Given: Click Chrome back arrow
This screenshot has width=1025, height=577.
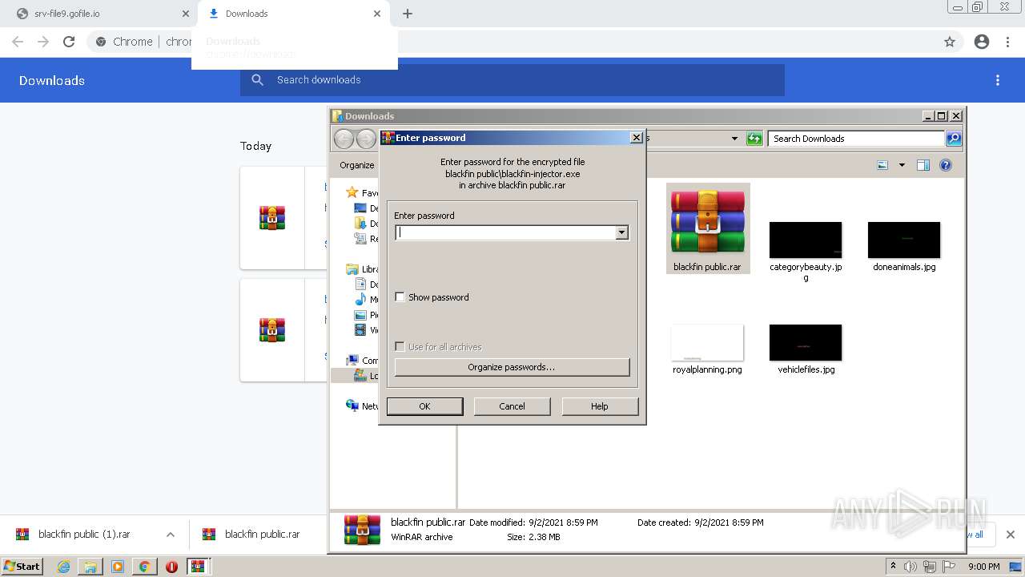Looking at the screenshot, I should 18,42.
